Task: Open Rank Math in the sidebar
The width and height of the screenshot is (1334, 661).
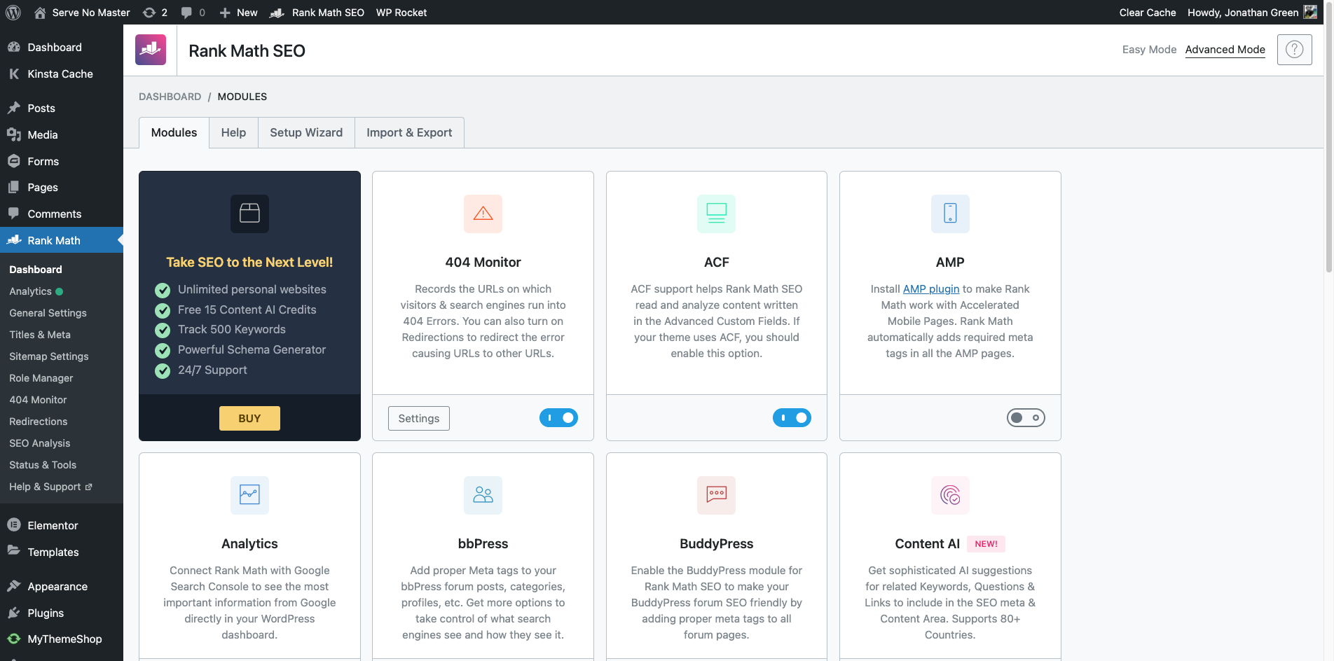Action: 62,240
